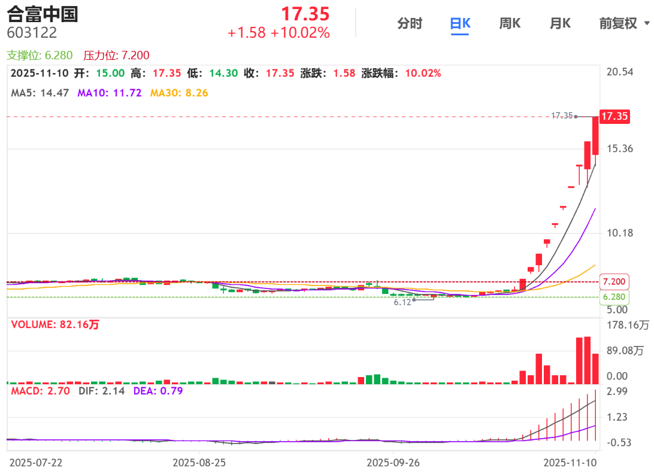654x474 pixels.
Task: Click the 2.99 MACD axis label
Action: (617, 391)
